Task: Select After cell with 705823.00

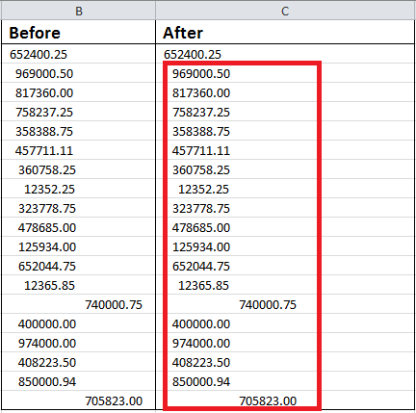Action: tap(285, 400)
